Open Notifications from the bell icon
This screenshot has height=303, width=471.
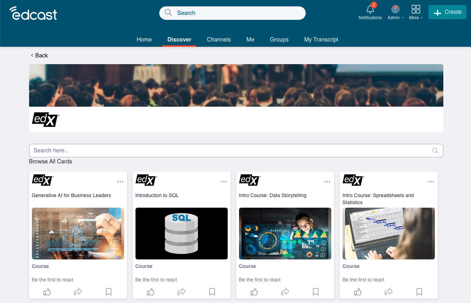coord(370,10)
